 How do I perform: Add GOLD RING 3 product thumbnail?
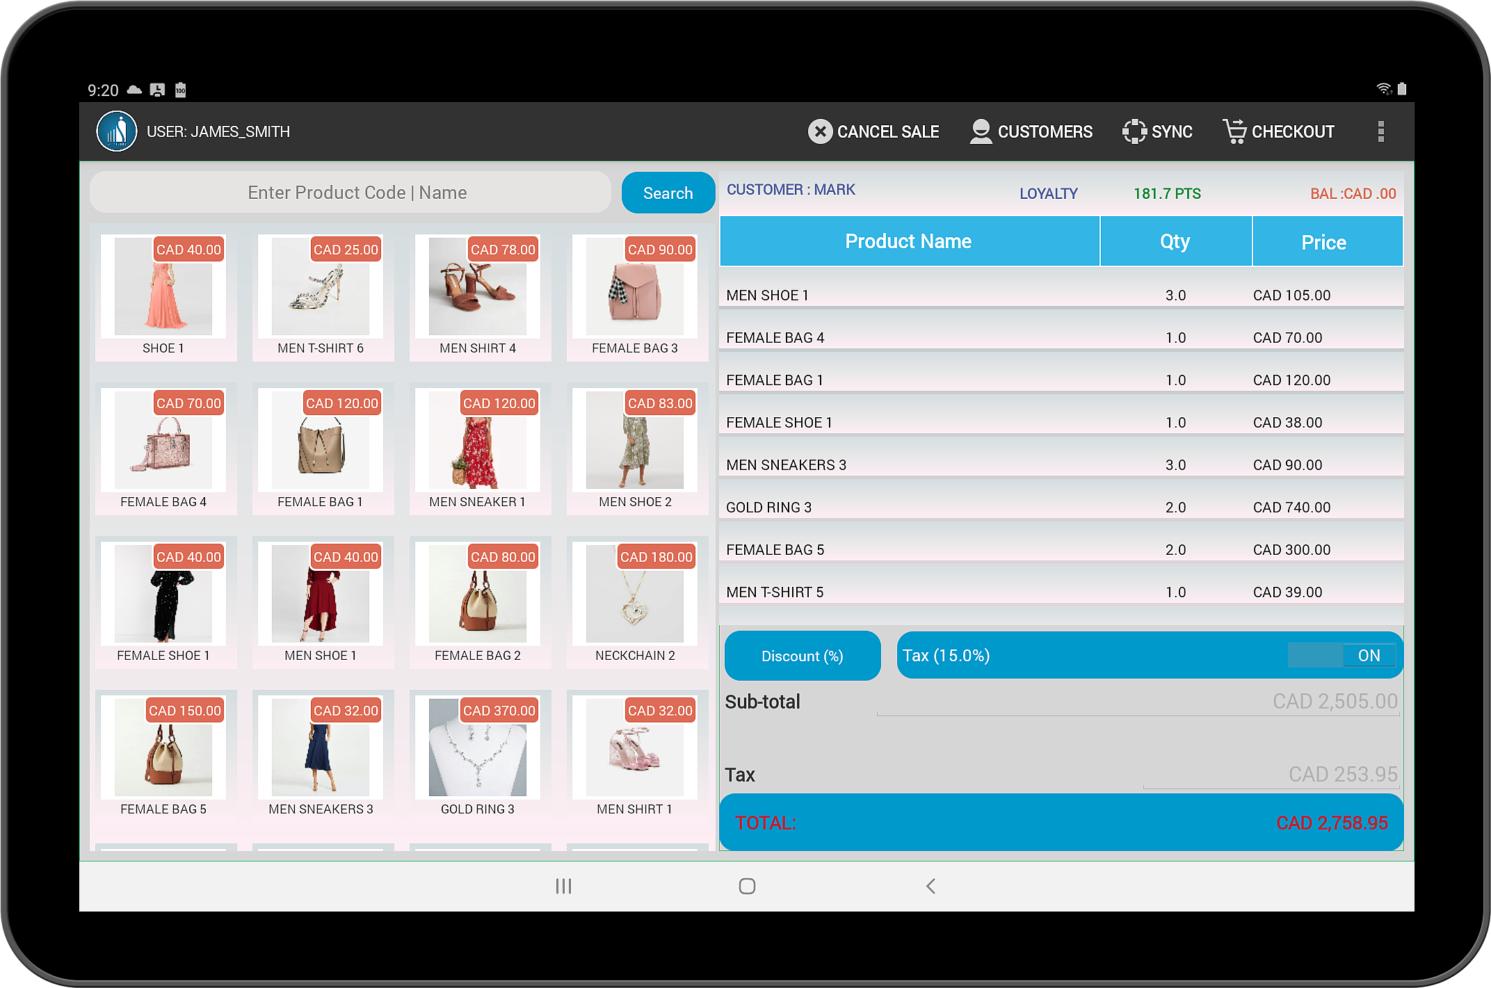478,748
